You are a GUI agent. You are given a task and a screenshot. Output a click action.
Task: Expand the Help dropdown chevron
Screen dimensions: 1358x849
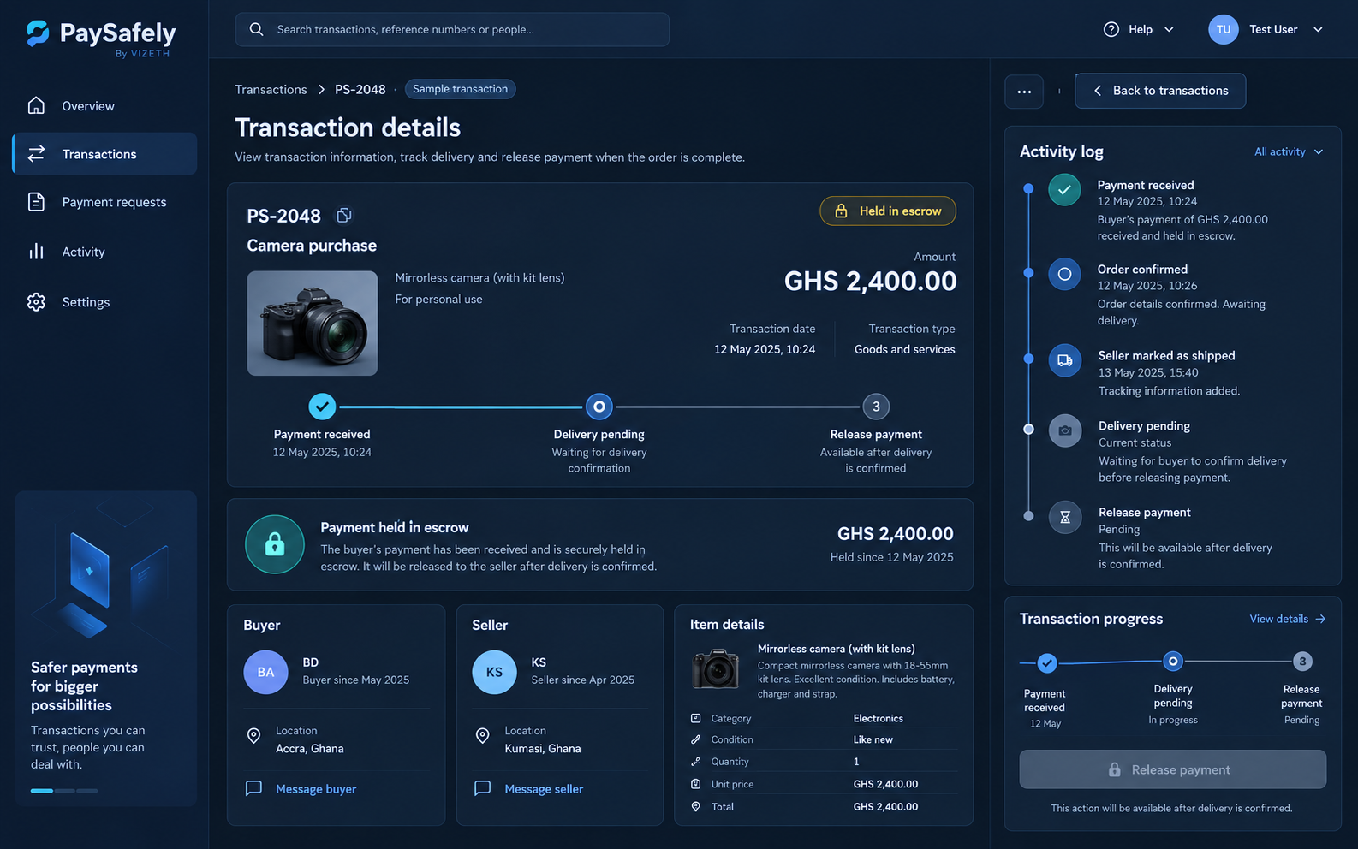coord(1169,29)
